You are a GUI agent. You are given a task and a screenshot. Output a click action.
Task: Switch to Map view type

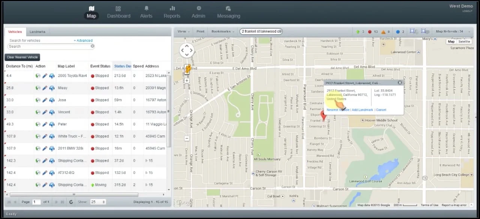point(451,42)
